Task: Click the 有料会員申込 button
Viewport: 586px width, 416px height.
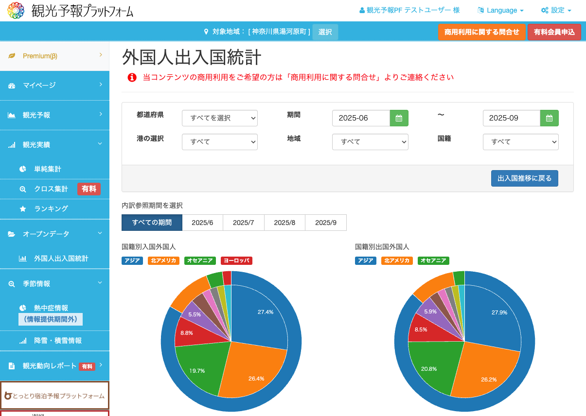Action: point(554,32)
